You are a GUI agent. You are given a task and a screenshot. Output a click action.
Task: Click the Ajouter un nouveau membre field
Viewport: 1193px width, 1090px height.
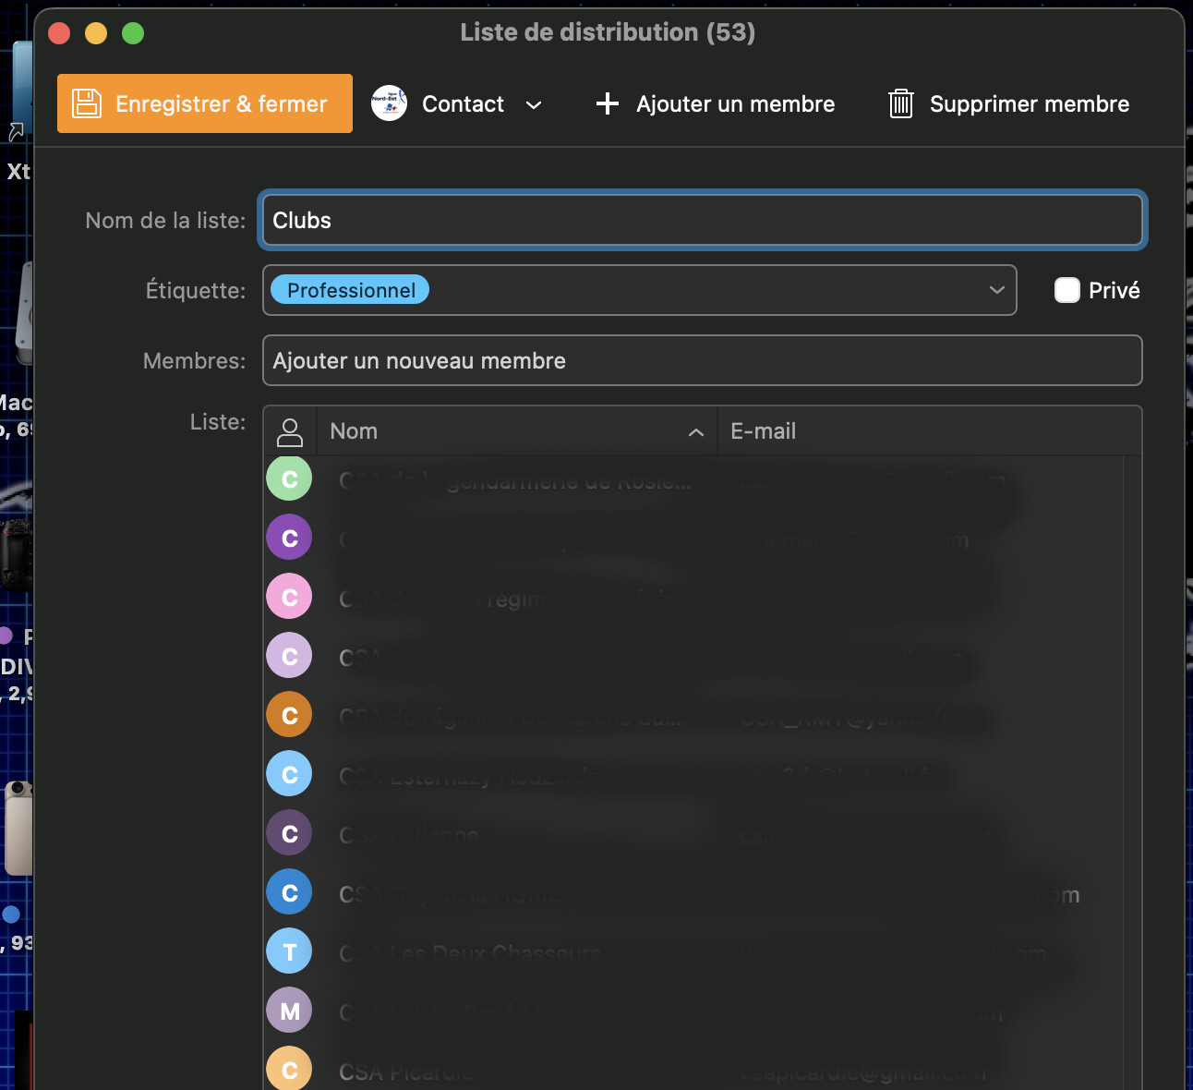[702, 360]
